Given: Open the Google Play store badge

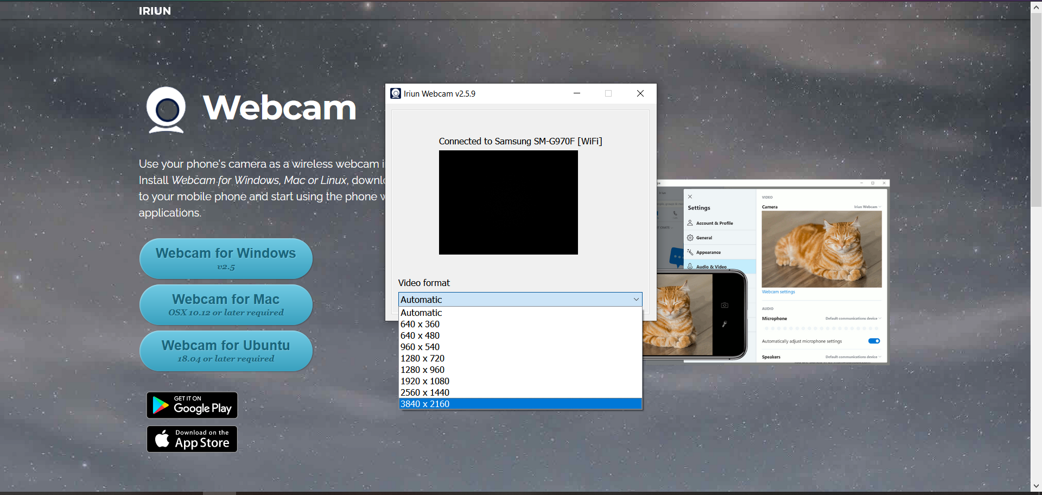Looking at the screenshot, I should (x=192, y=405).
